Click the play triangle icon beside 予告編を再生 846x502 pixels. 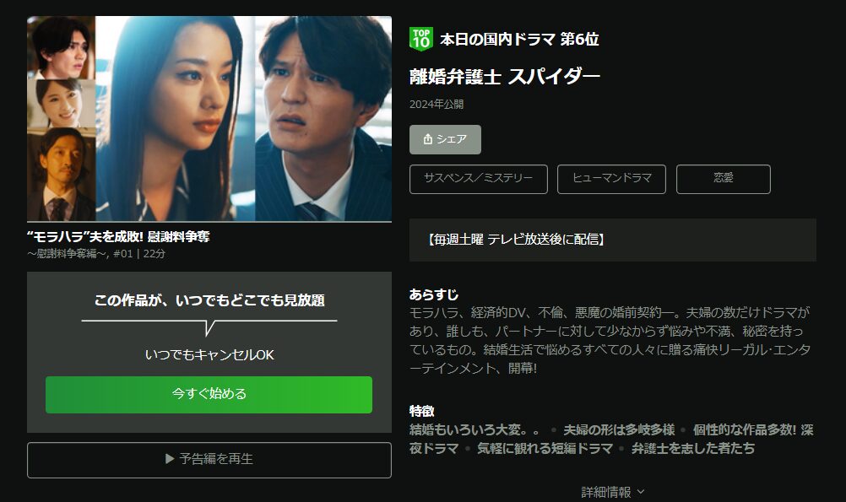170,459
